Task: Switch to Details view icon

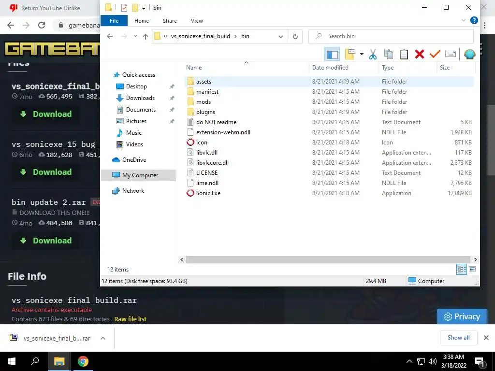Action: point(462,270)
